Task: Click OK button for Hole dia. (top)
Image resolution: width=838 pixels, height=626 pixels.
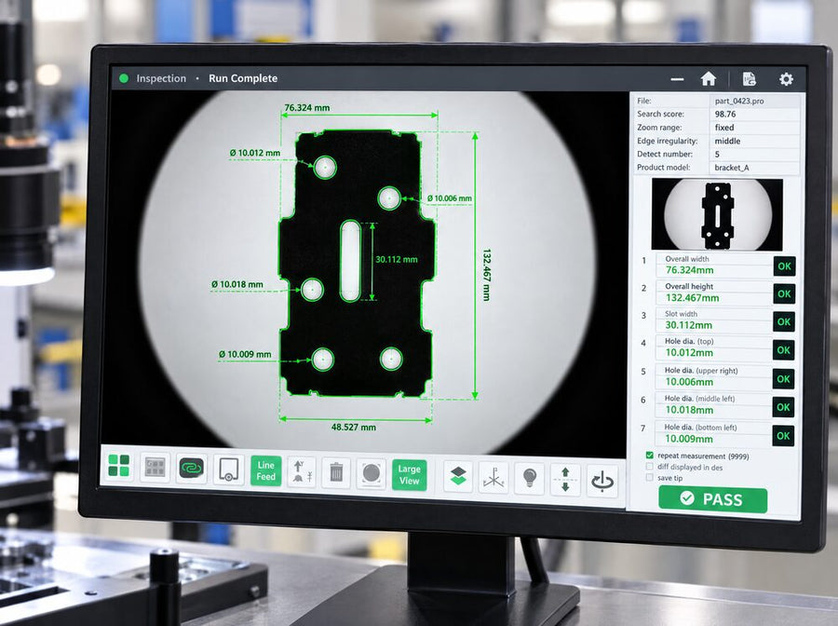Action: [783, 350]
